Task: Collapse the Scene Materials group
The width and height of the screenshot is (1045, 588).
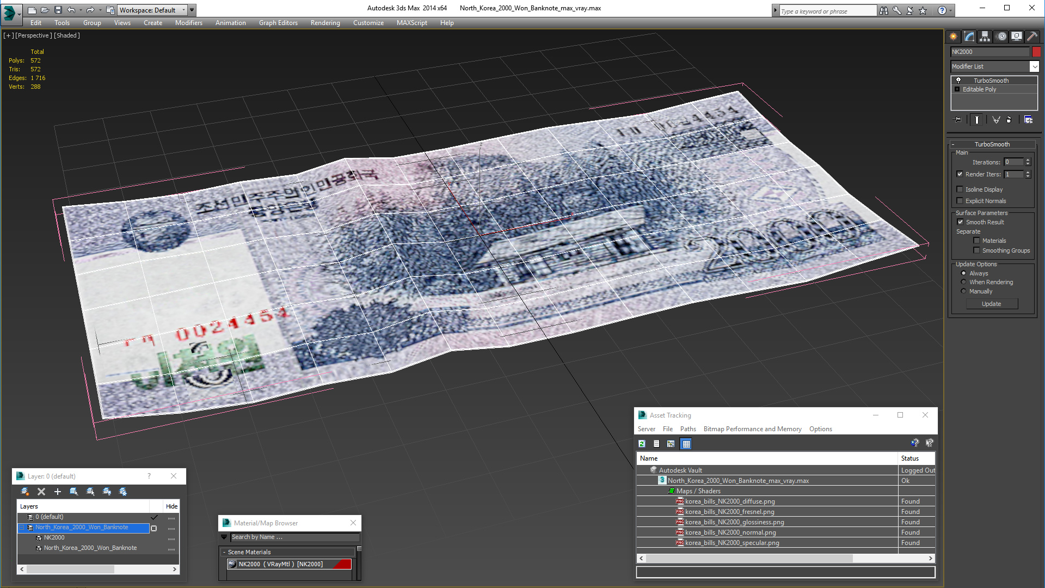Action: click(x=224, y=552)
